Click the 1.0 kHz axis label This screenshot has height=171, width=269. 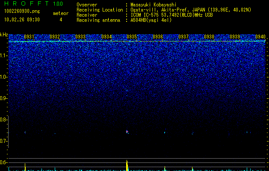[x=3, y=77]
